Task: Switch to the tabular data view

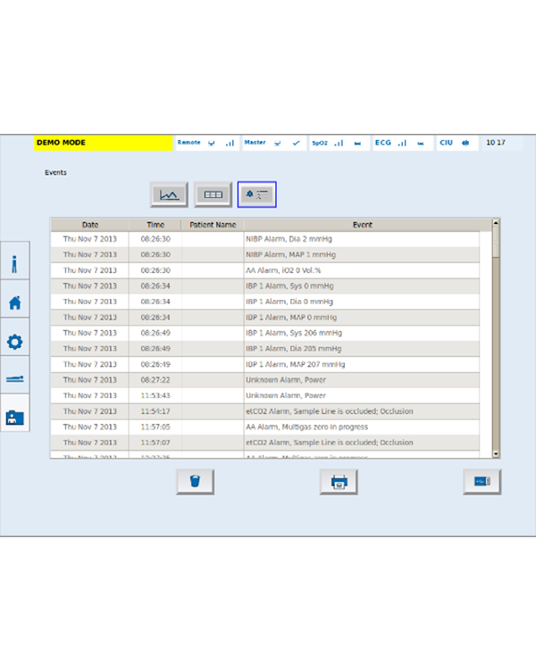Action: pyautogui.click(x=213, y=195)
